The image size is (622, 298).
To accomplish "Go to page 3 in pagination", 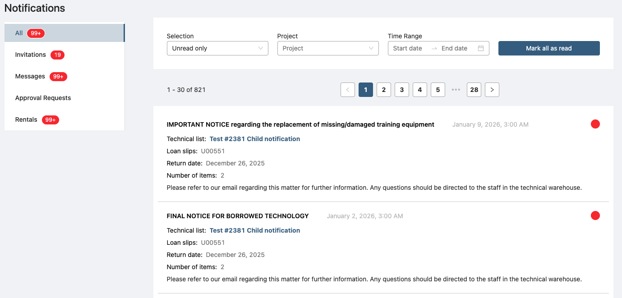I will pyautogui.click(x=401, y=90).
